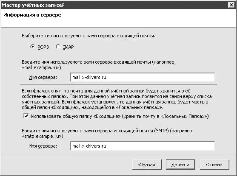Click the «Выберите тип используемого вами сервера» text
Screen dimensions: 237x176
click(x=89, y=36)
